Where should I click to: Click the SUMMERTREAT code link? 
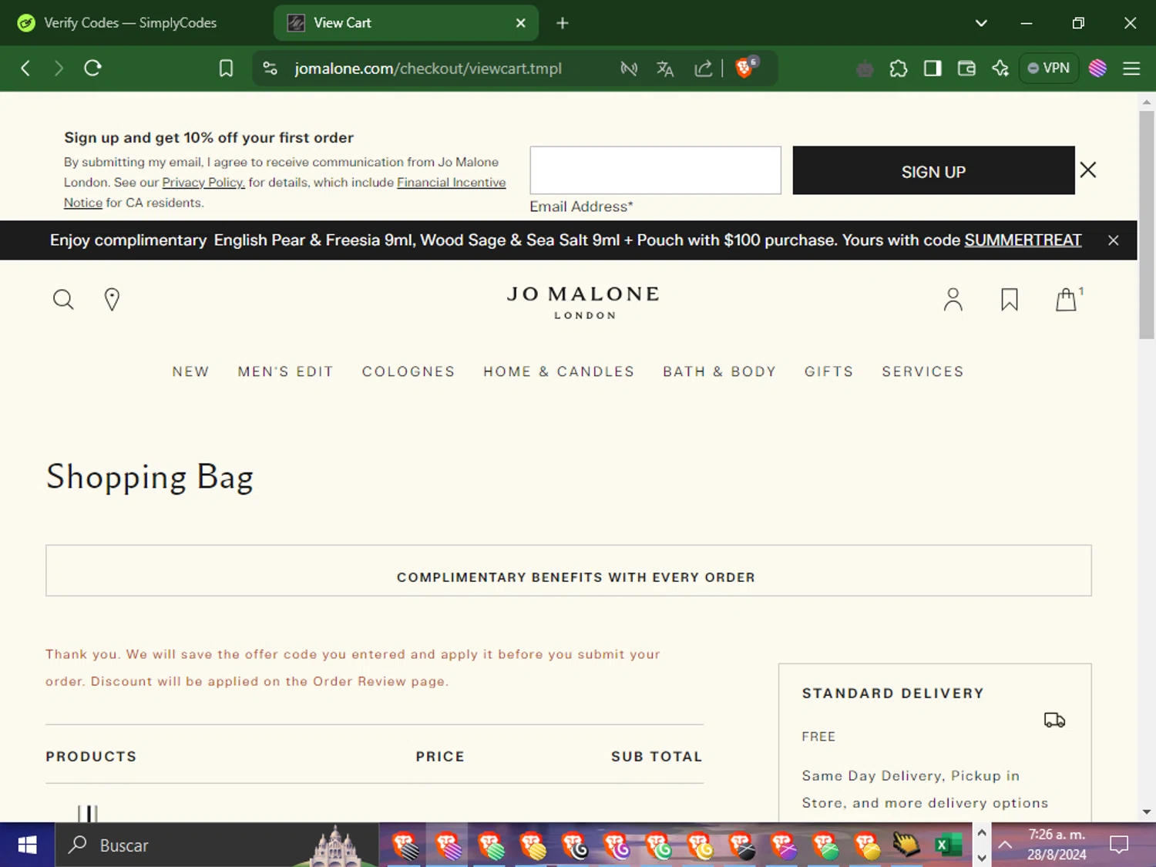pos(1023,240)
